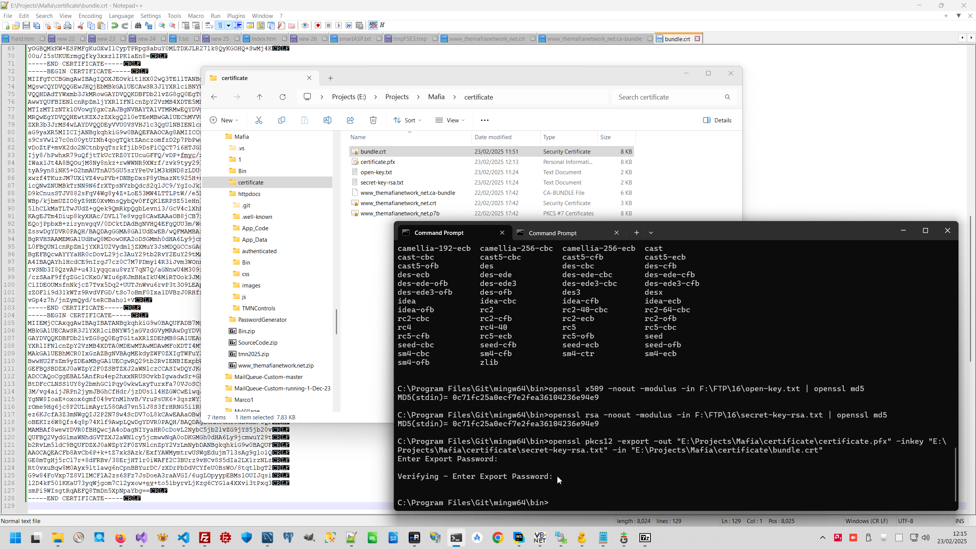
Task: Click the Details pane button
Action: (718, 120)
